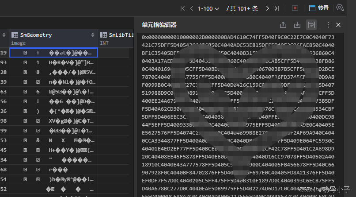Select row number 19
This screenshot has width=356, height=197.
[4, 53]
